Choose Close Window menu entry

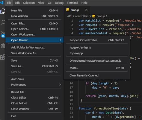[34, 109]
